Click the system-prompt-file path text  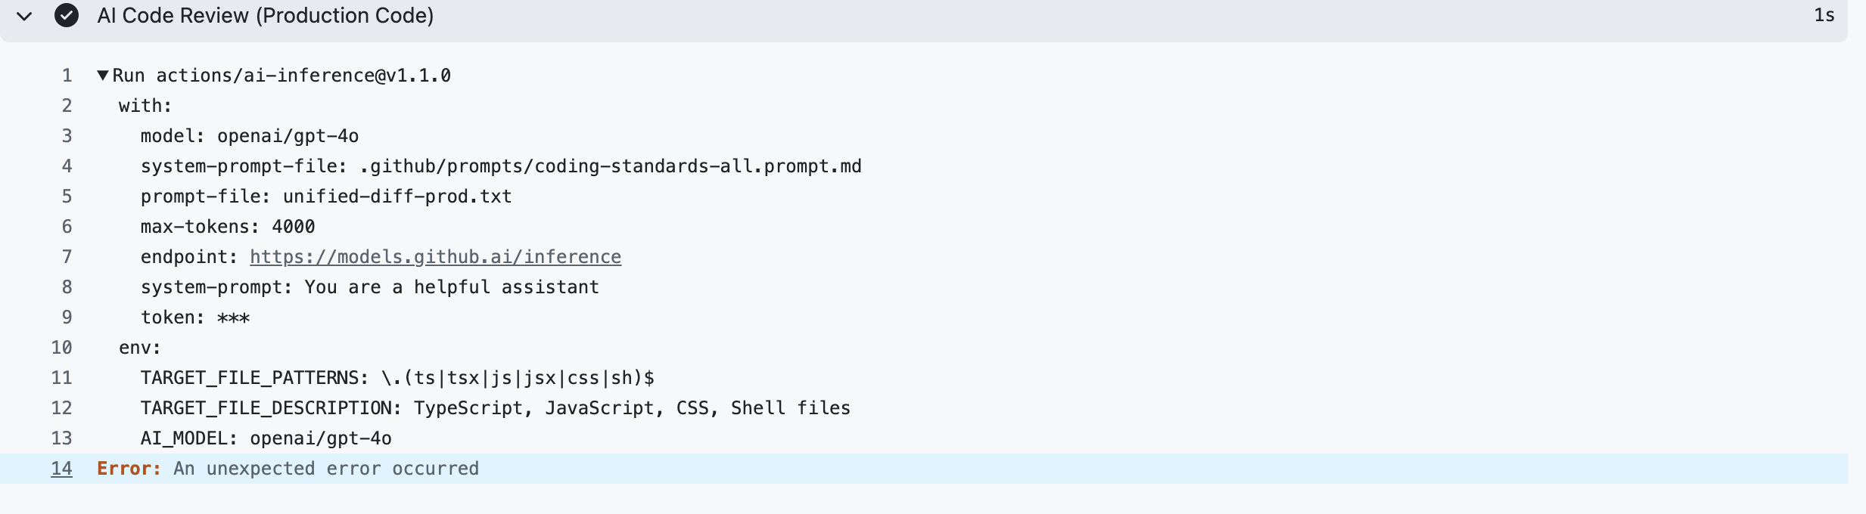click(611, 166)
